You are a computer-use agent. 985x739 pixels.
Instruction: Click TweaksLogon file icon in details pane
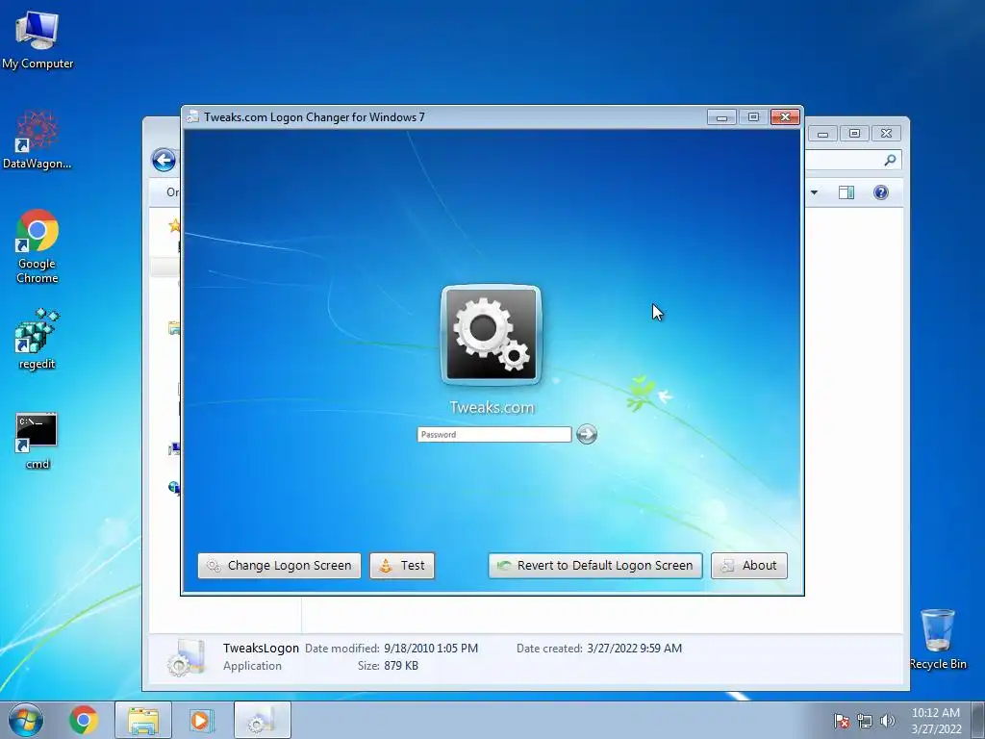[187, 657]
